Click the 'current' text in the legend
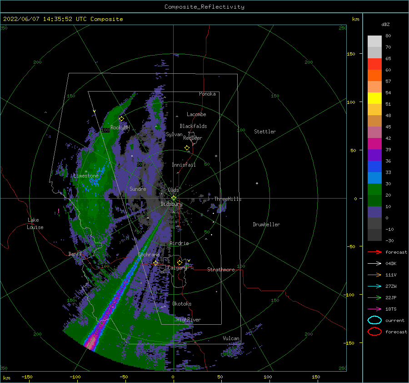This screenshot has height=383, width=409. click(x=395, y=320)
